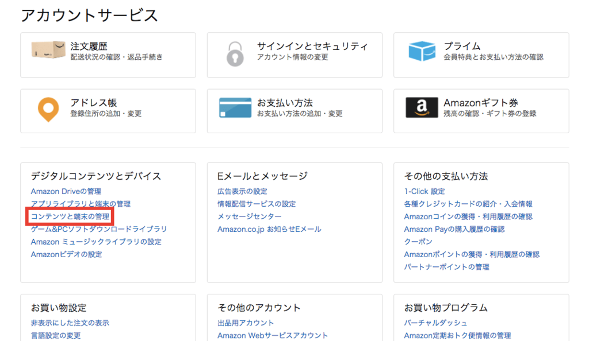Open 1-Click 設定 link
The image size is (589, 341).
point(424,192)
